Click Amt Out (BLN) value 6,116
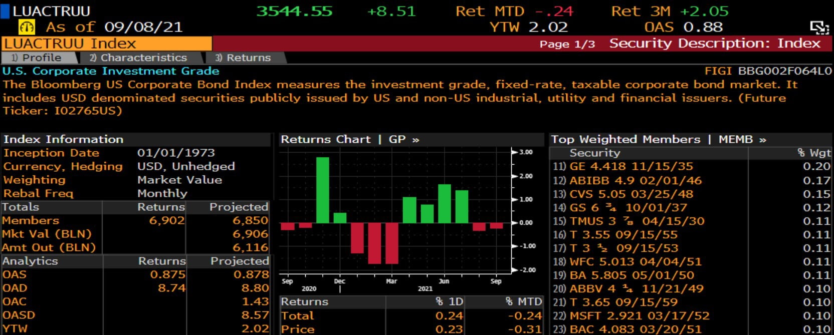 click(251, 247)
